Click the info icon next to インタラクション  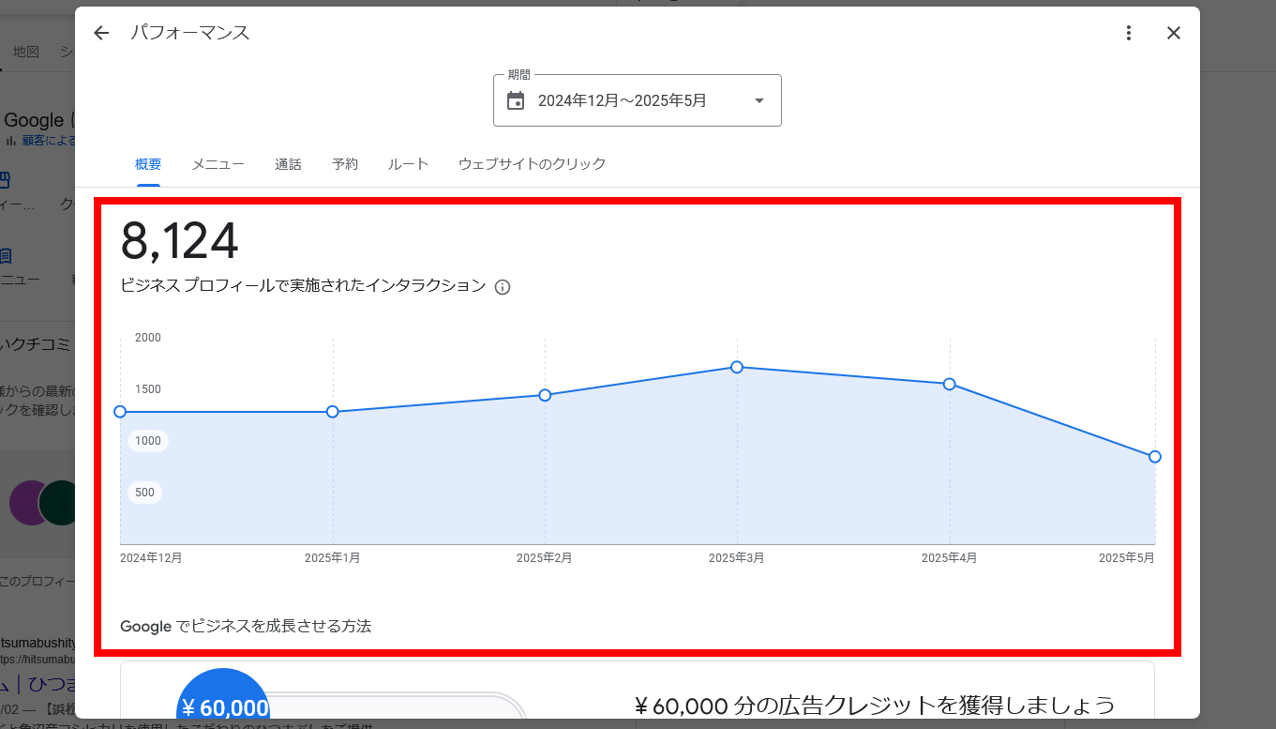click(503, 287)
